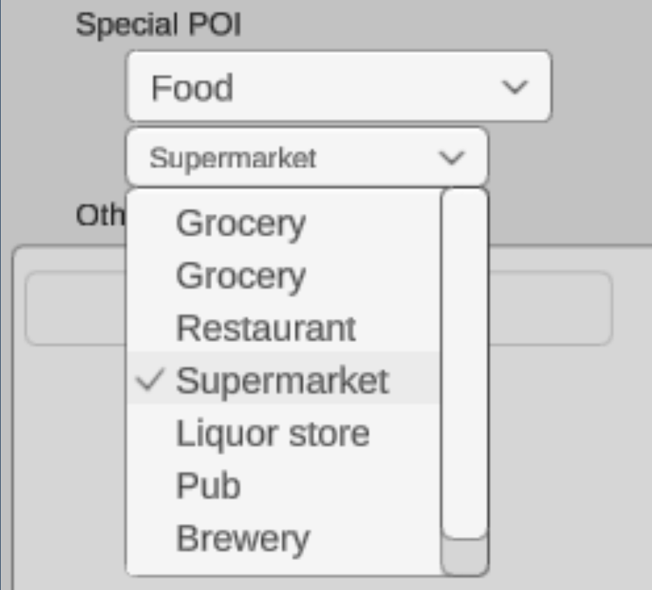Image resolution: width=652 pixels, height=590 pixels.
Task: Click the Special POI label
Action: (x=158, y=25)
